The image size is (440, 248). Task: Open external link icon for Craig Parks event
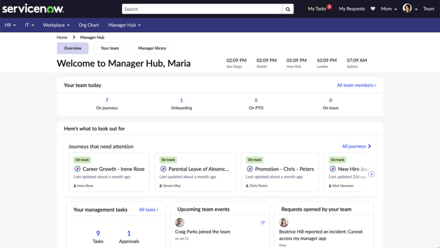click(x=263, y=223)
